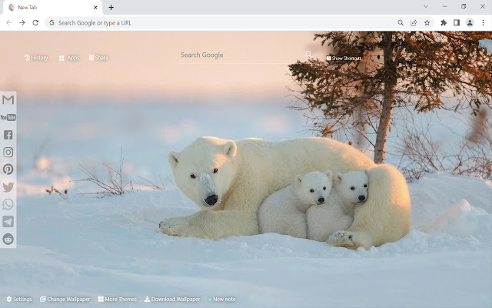Select the New Tab tab
The height and width of the screenshot is (308, 492).
coord(52,7)
